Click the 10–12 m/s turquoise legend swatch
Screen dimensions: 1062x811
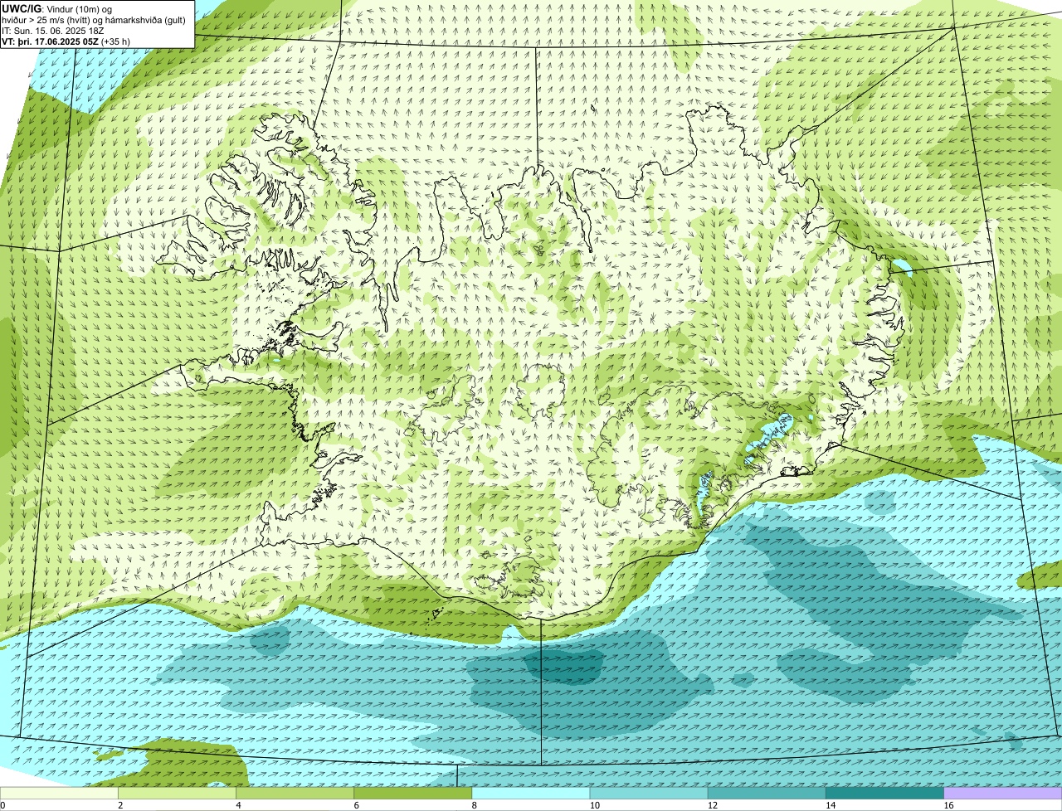(x=649, y=794)
